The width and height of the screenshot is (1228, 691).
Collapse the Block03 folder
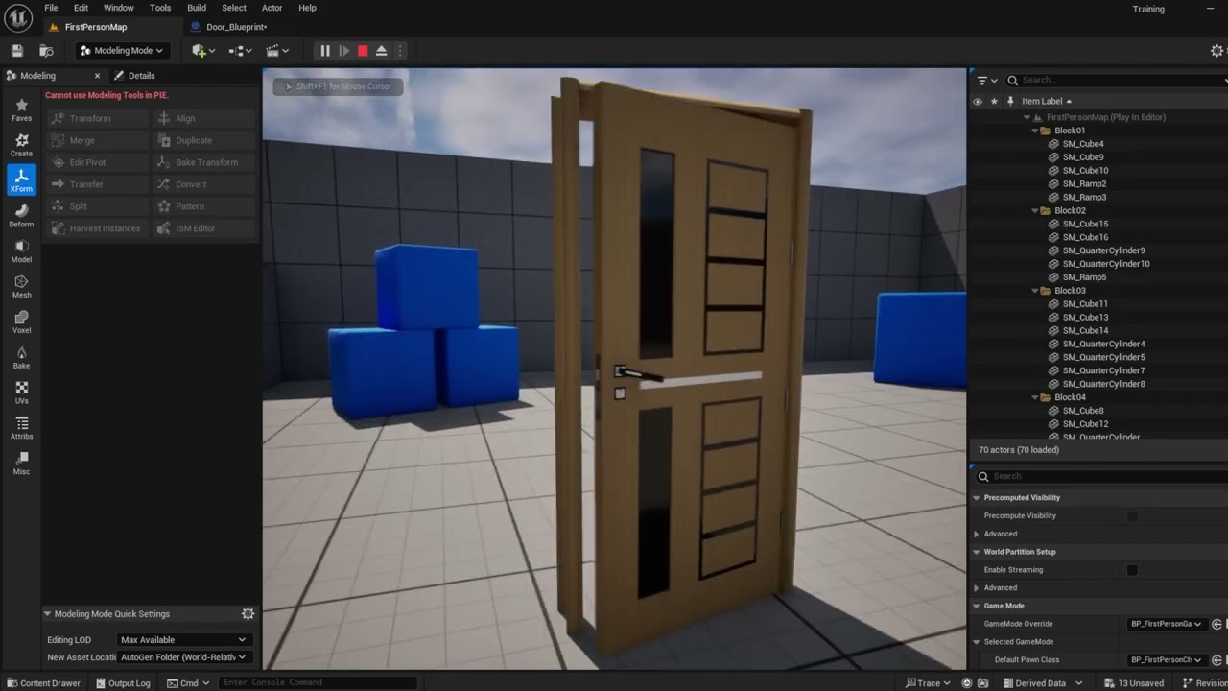(1035, 291)
